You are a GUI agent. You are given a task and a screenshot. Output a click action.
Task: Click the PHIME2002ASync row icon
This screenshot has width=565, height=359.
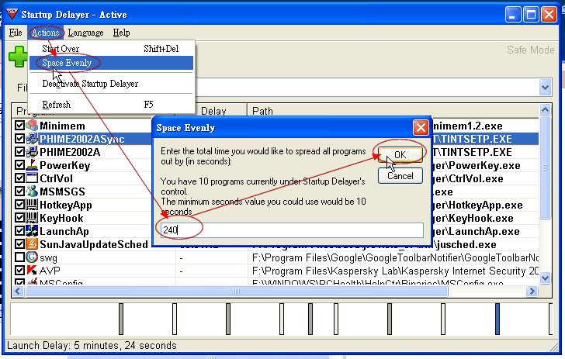point(32,139)
